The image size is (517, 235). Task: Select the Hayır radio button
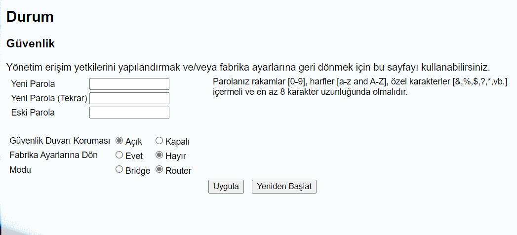159,156
